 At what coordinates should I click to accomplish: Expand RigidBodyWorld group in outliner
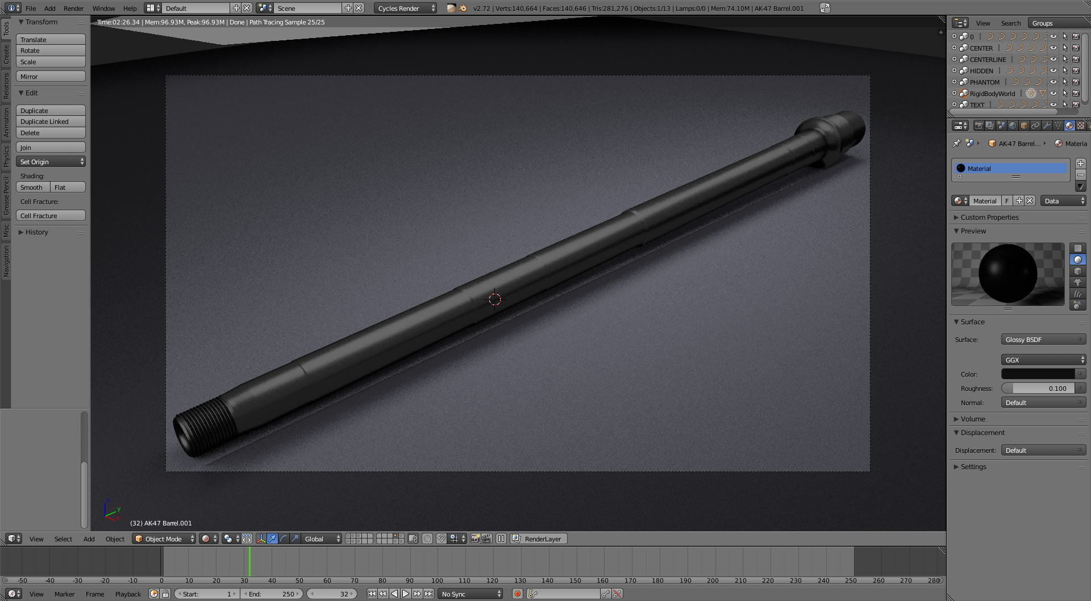coord(955,93)
